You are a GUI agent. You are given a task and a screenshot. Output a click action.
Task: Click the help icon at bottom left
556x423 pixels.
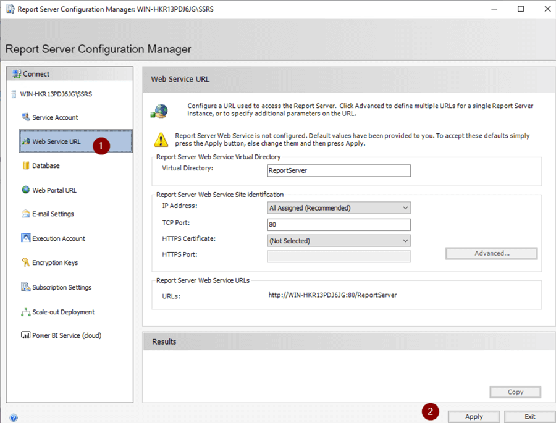tap(14, 417)
